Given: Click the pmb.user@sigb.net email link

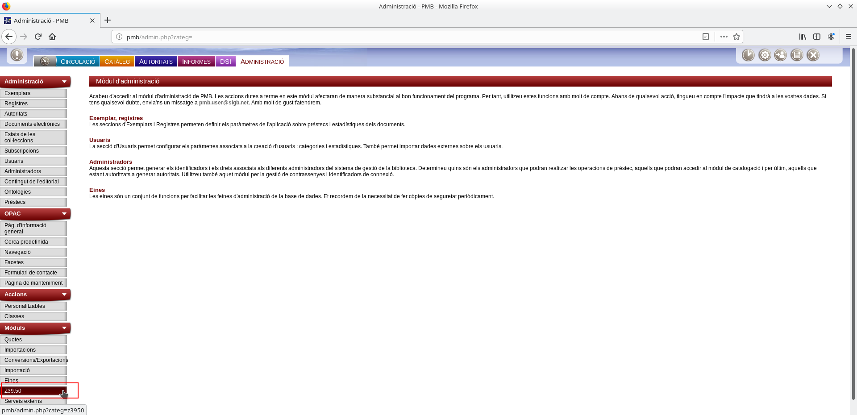Looking at the screenshot, I should [224, 103].
